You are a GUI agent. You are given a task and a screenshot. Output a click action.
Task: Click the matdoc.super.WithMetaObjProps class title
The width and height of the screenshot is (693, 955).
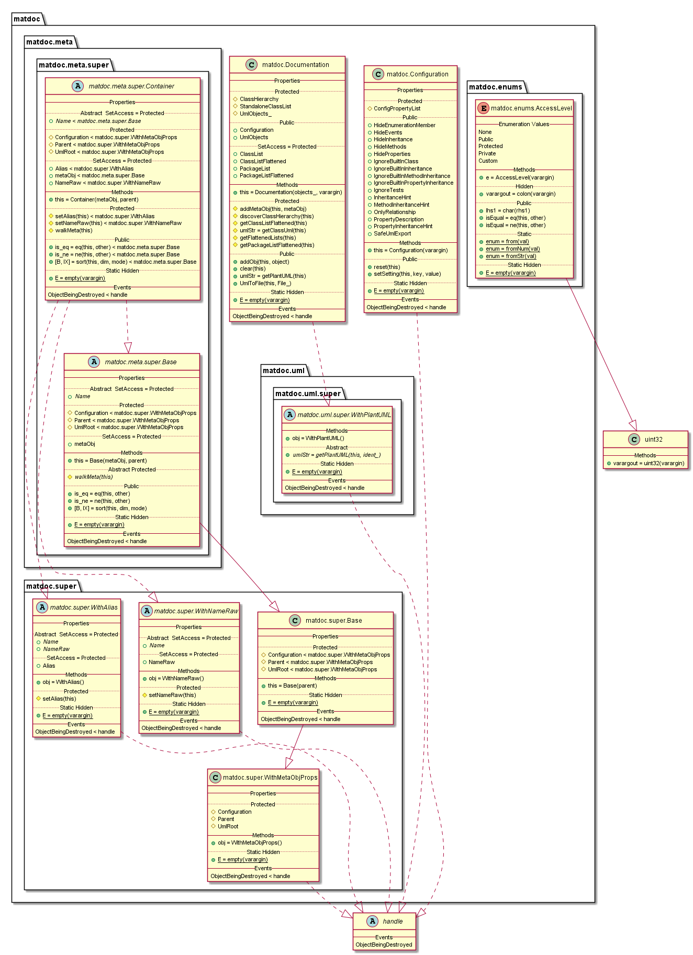[270, 778]
